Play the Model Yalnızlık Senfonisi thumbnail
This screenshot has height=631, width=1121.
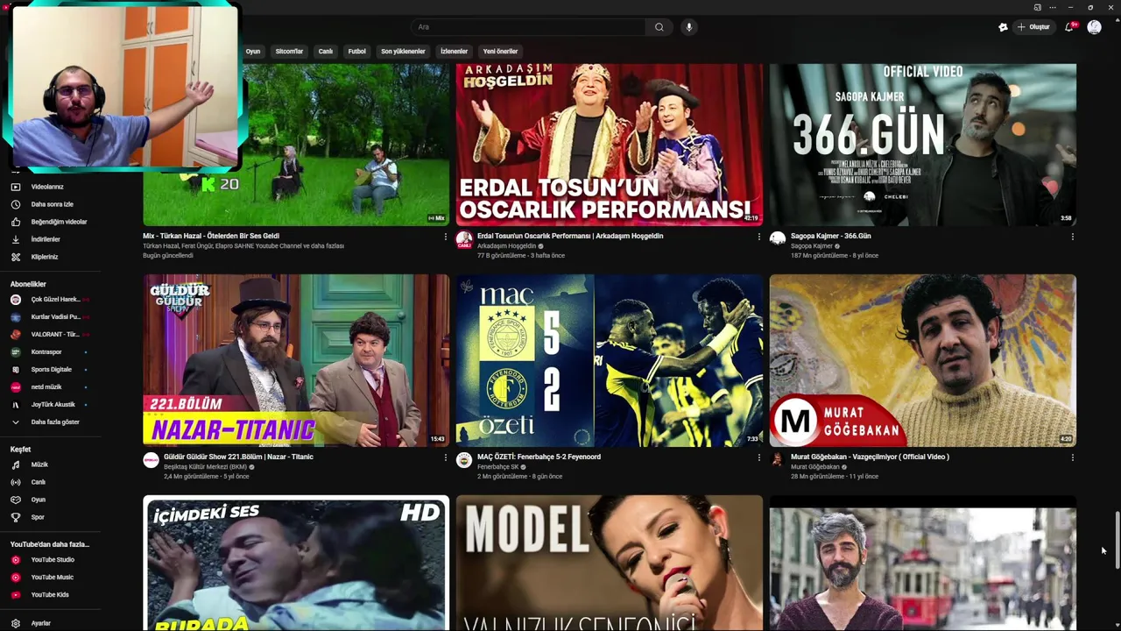610,563
